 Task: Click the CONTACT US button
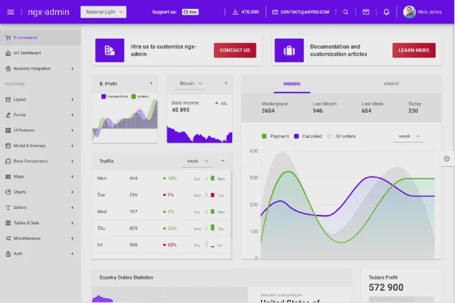pos(235,50)
